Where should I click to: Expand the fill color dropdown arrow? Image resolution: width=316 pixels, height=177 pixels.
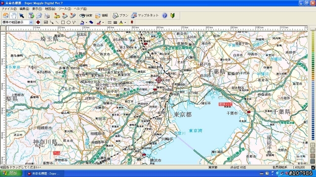point(86,23)
